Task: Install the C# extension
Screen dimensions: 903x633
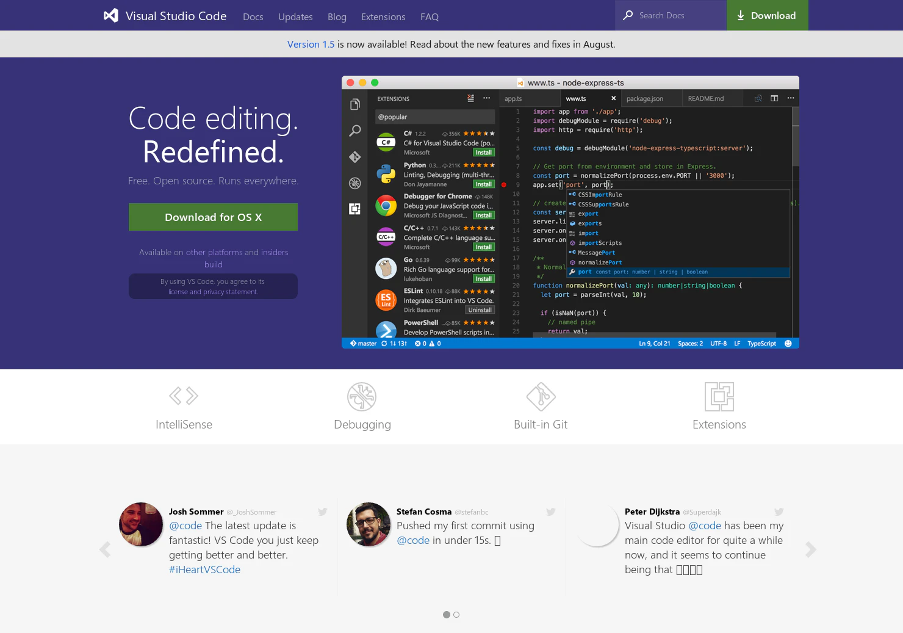Action: (x=484, y=153)
